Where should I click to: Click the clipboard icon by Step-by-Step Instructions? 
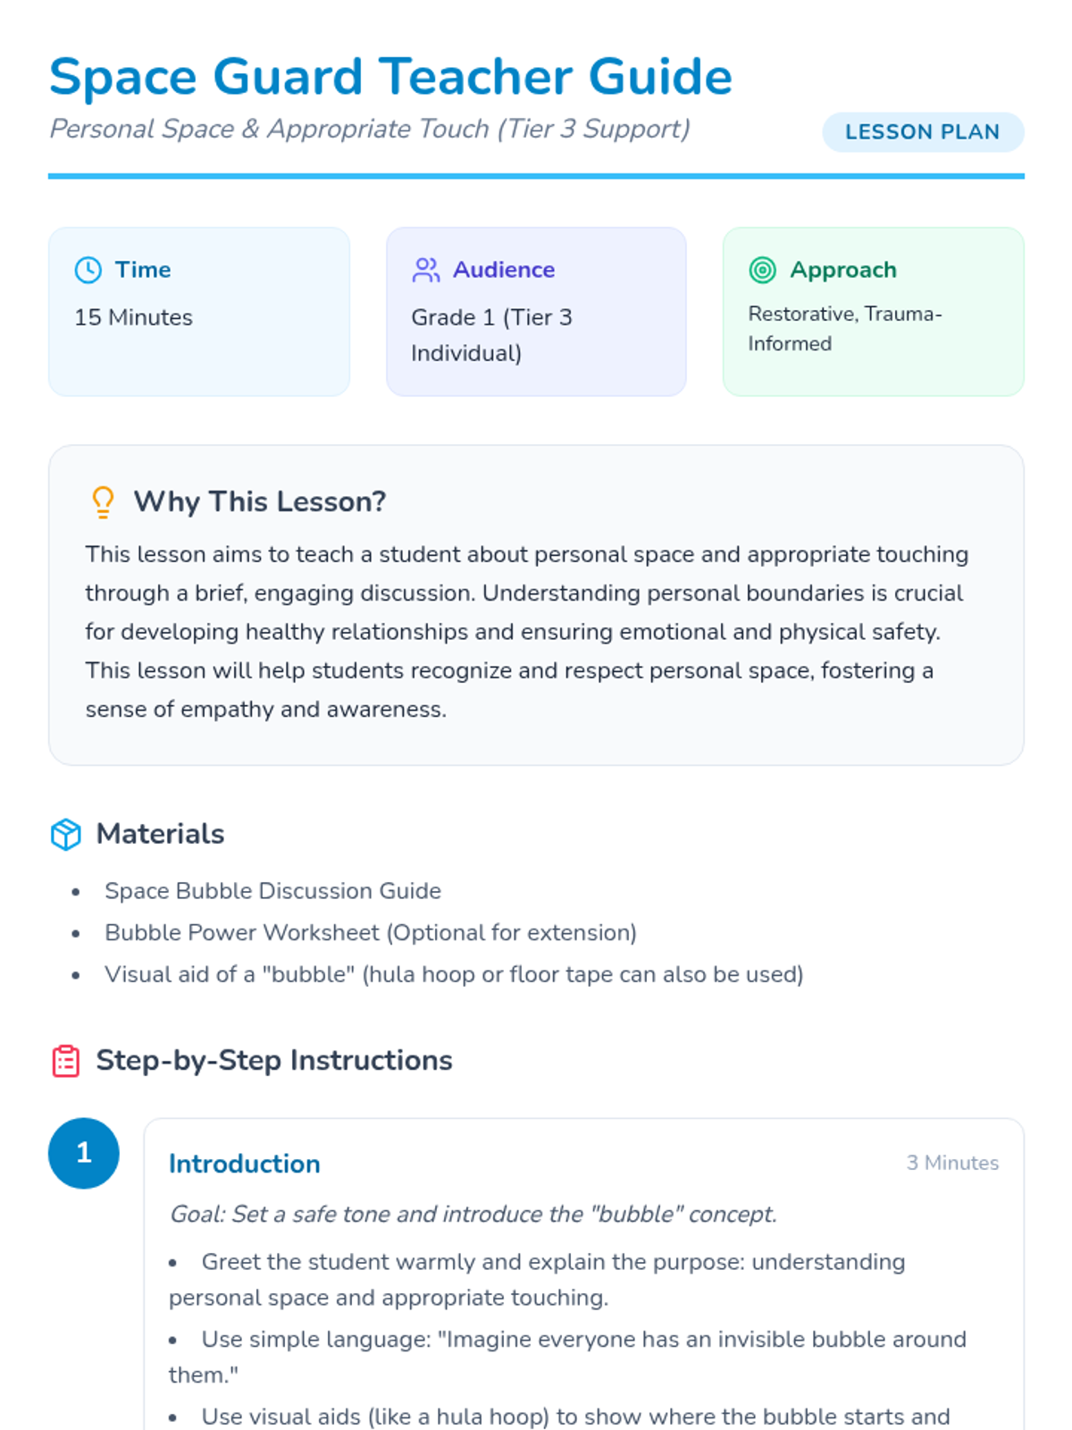[66, 1061]
